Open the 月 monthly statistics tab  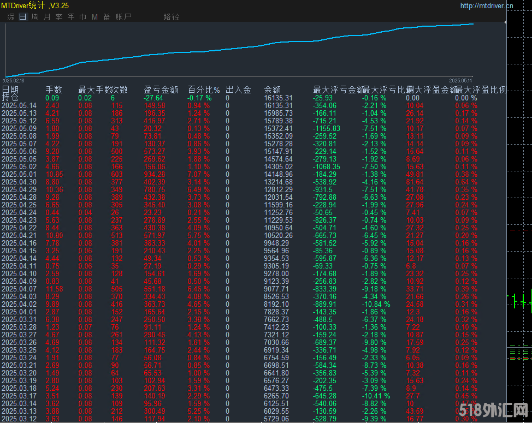47,17
